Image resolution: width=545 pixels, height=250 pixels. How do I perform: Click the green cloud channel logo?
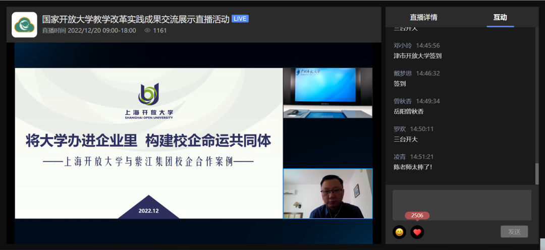(x=24, y=25)
